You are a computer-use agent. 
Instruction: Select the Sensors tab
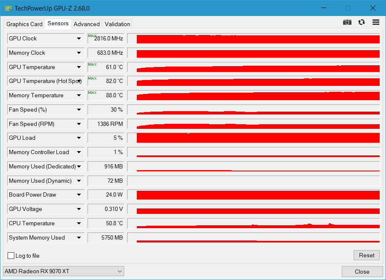[58, 24]
